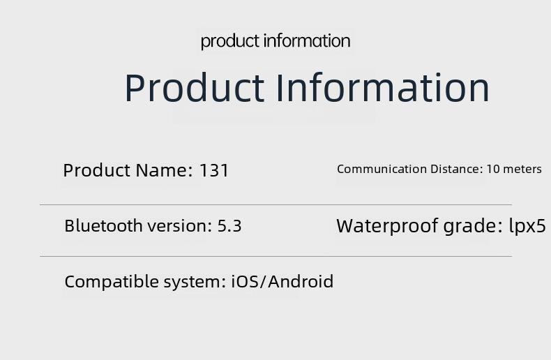Select the word "Product" in the large heading

tap(195, 87)
